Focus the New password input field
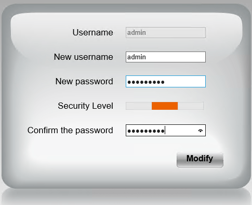Image resolution: width=252 pixels, height=205 pixels. click(x=166, y=81)
